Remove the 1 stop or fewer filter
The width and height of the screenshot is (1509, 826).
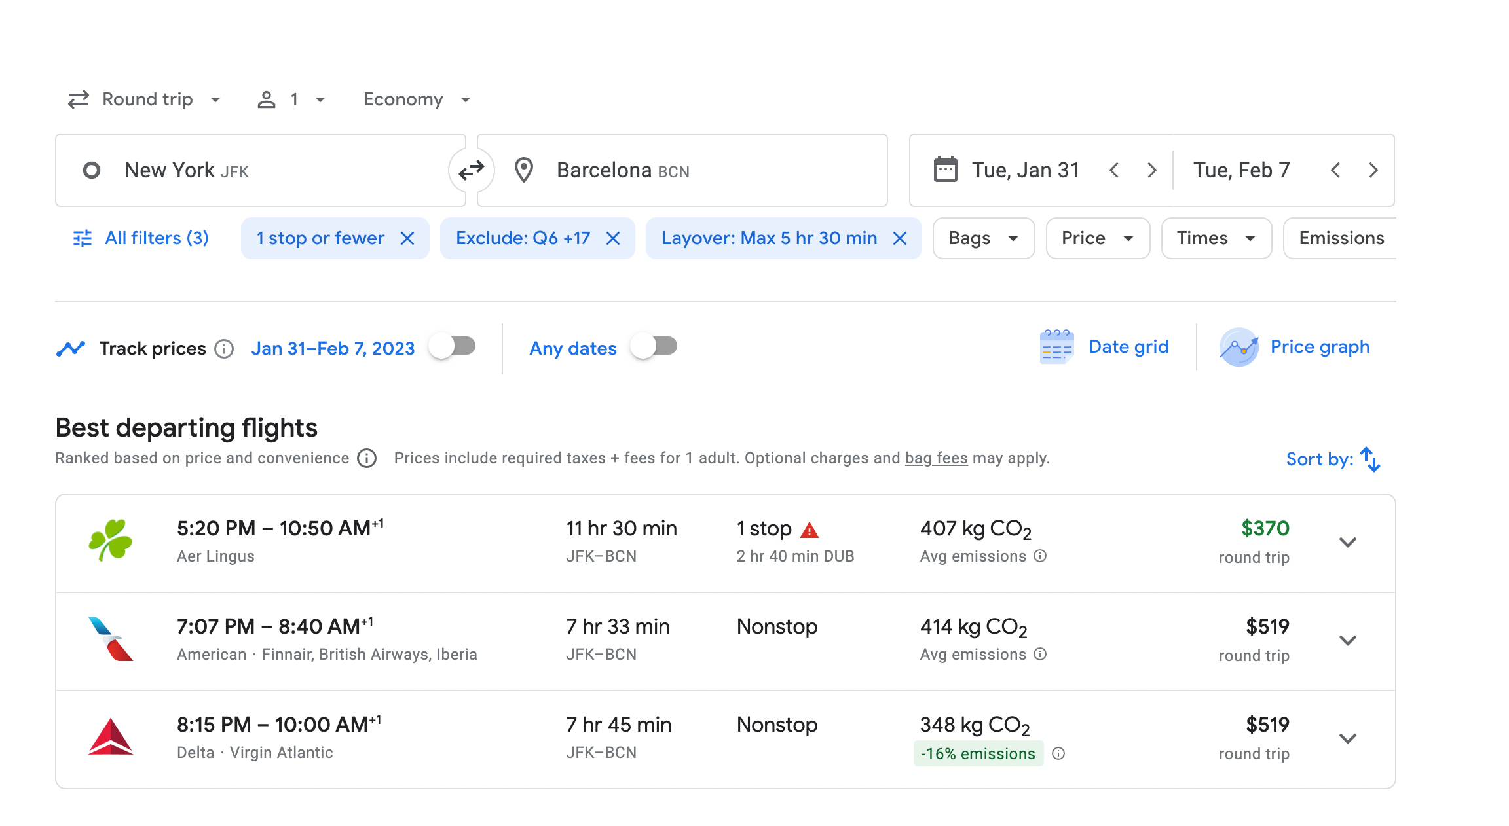pos(407,238)
